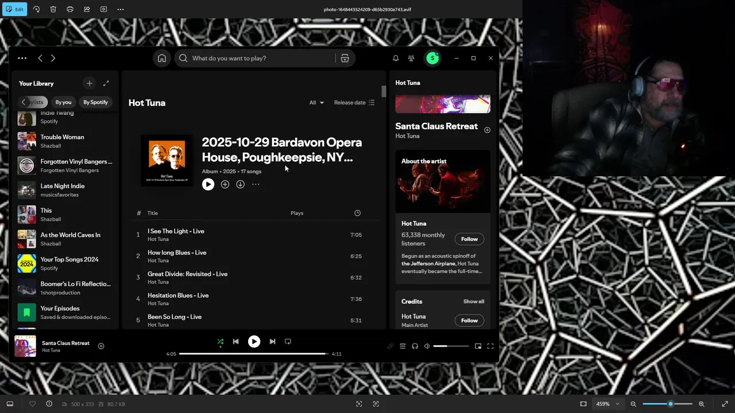
Task: Click the Hot Tuna page heading
Action: (x=147, y=103)
